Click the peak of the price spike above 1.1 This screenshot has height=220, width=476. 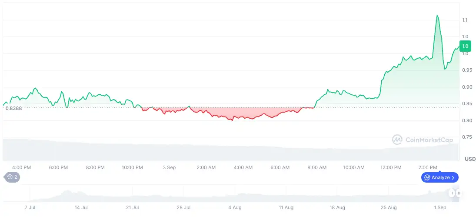click(x=437, y=16)
